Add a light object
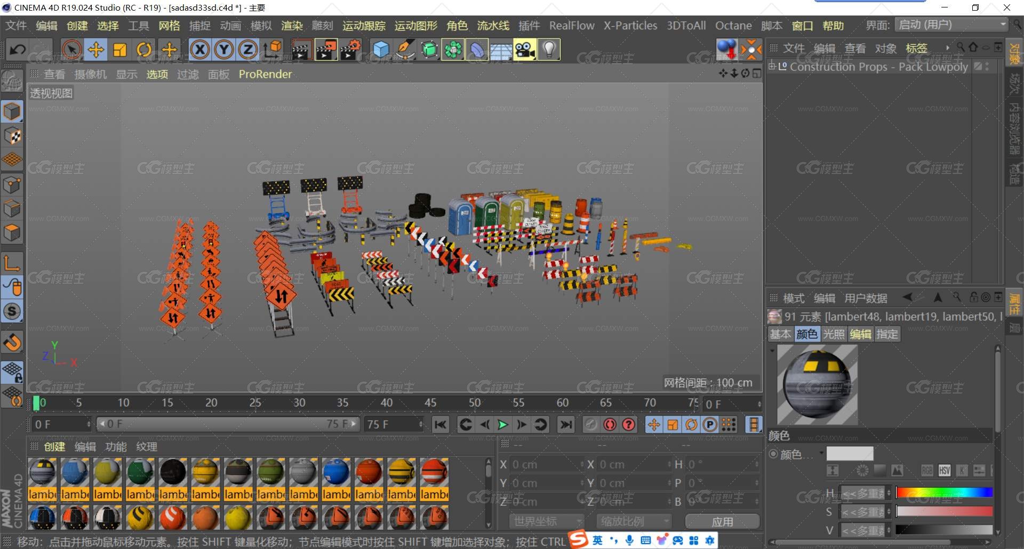The width and height of the screenshot is (1024, 549). (x=549, y=50)
